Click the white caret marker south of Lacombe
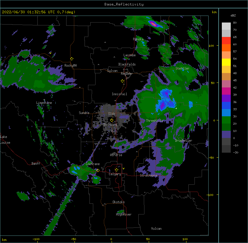This screenshot has height=243, width=248. point(114,57)
